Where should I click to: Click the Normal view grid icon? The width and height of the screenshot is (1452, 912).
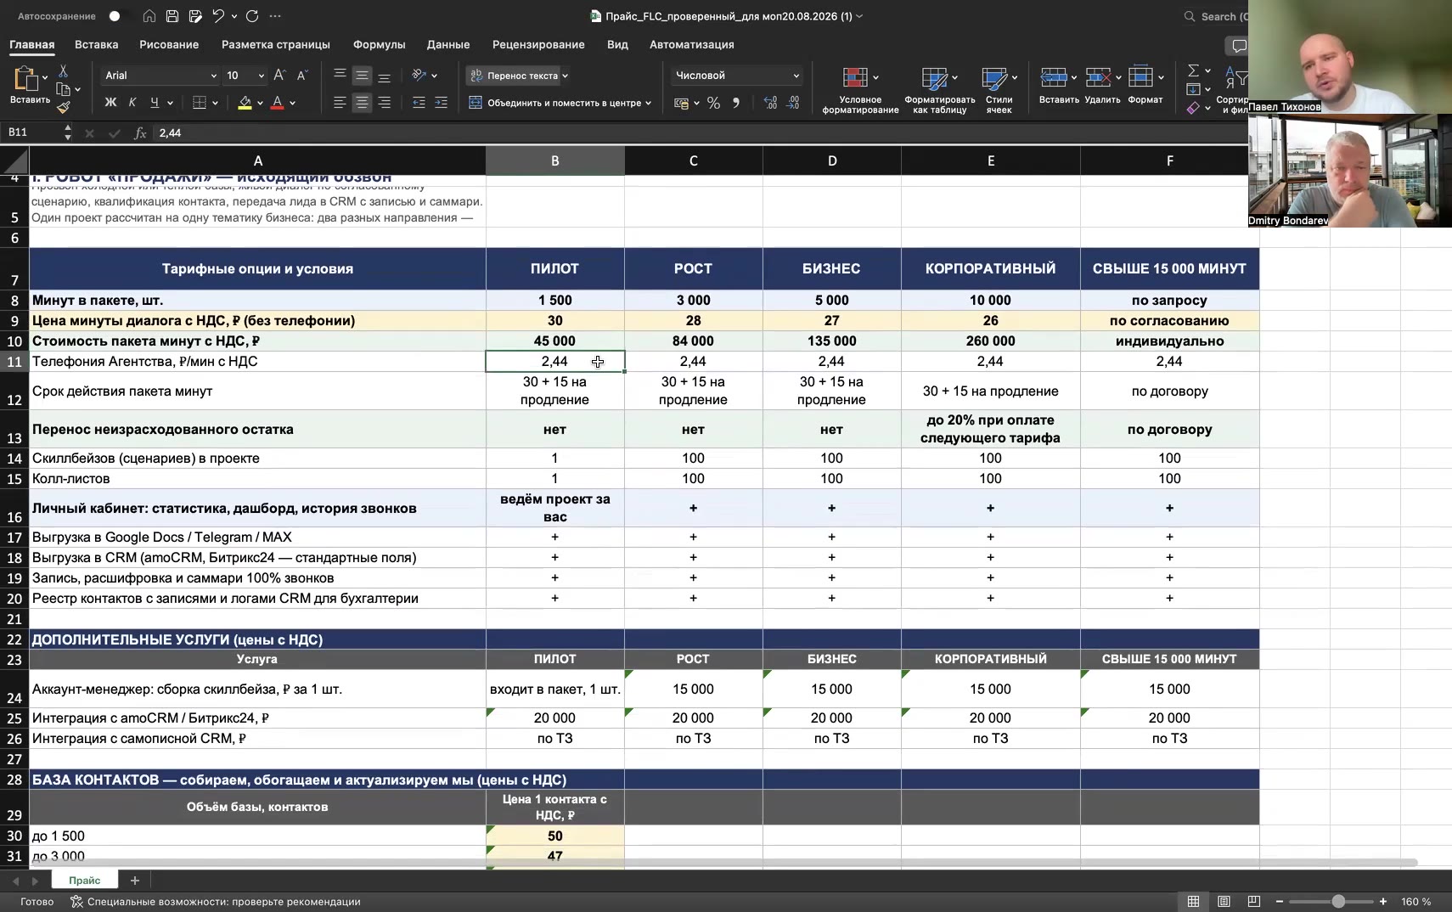click(x=1193, y=901)
